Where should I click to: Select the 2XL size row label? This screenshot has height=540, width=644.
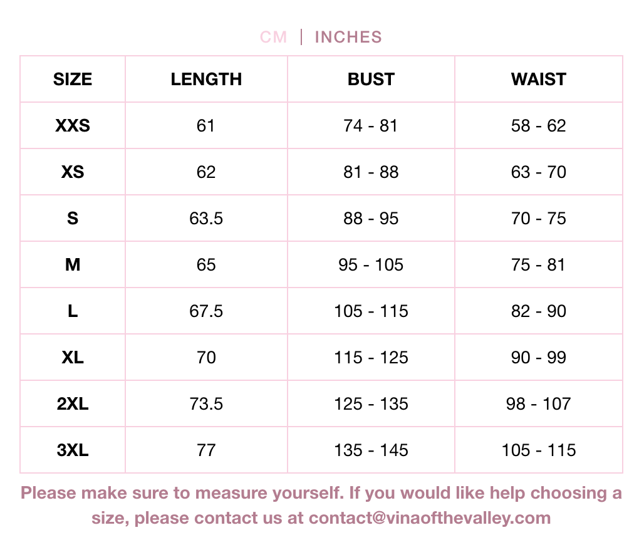click(73, 404)
